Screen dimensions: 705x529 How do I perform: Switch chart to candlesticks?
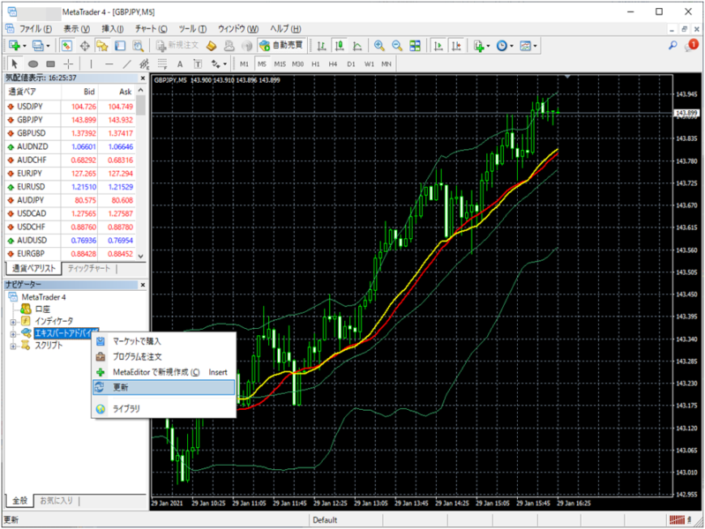tap(340, 46)
